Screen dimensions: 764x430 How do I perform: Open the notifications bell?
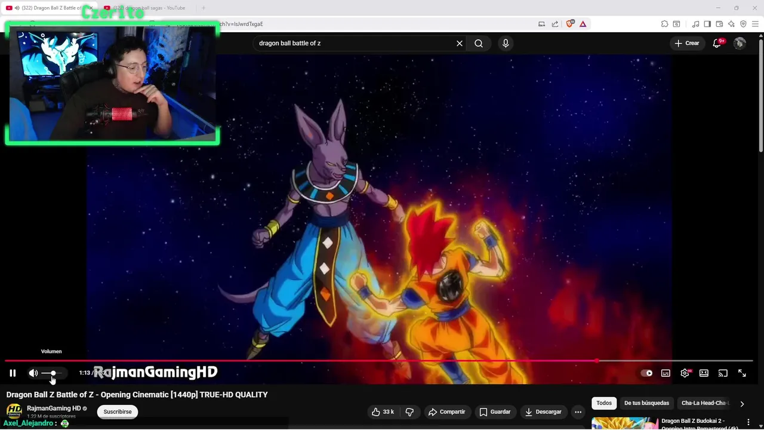[717, 43]
